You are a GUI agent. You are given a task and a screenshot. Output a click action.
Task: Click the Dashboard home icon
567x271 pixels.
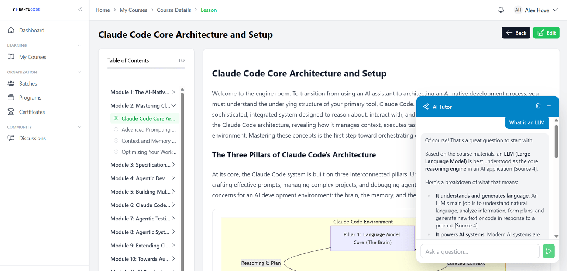[11, 30]
